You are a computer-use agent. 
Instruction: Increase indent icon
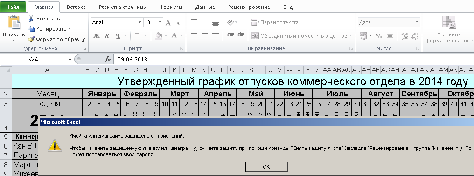pyautogui.click(x=241, y=36)
